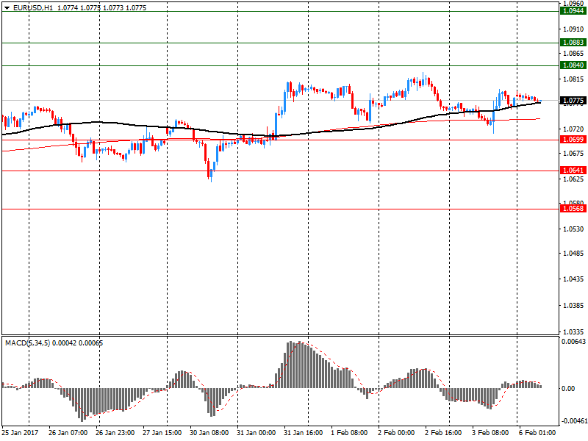Screen dimensions: 588x441
Task: Click the 1.0910 price scale value
Action: (573, 29)
